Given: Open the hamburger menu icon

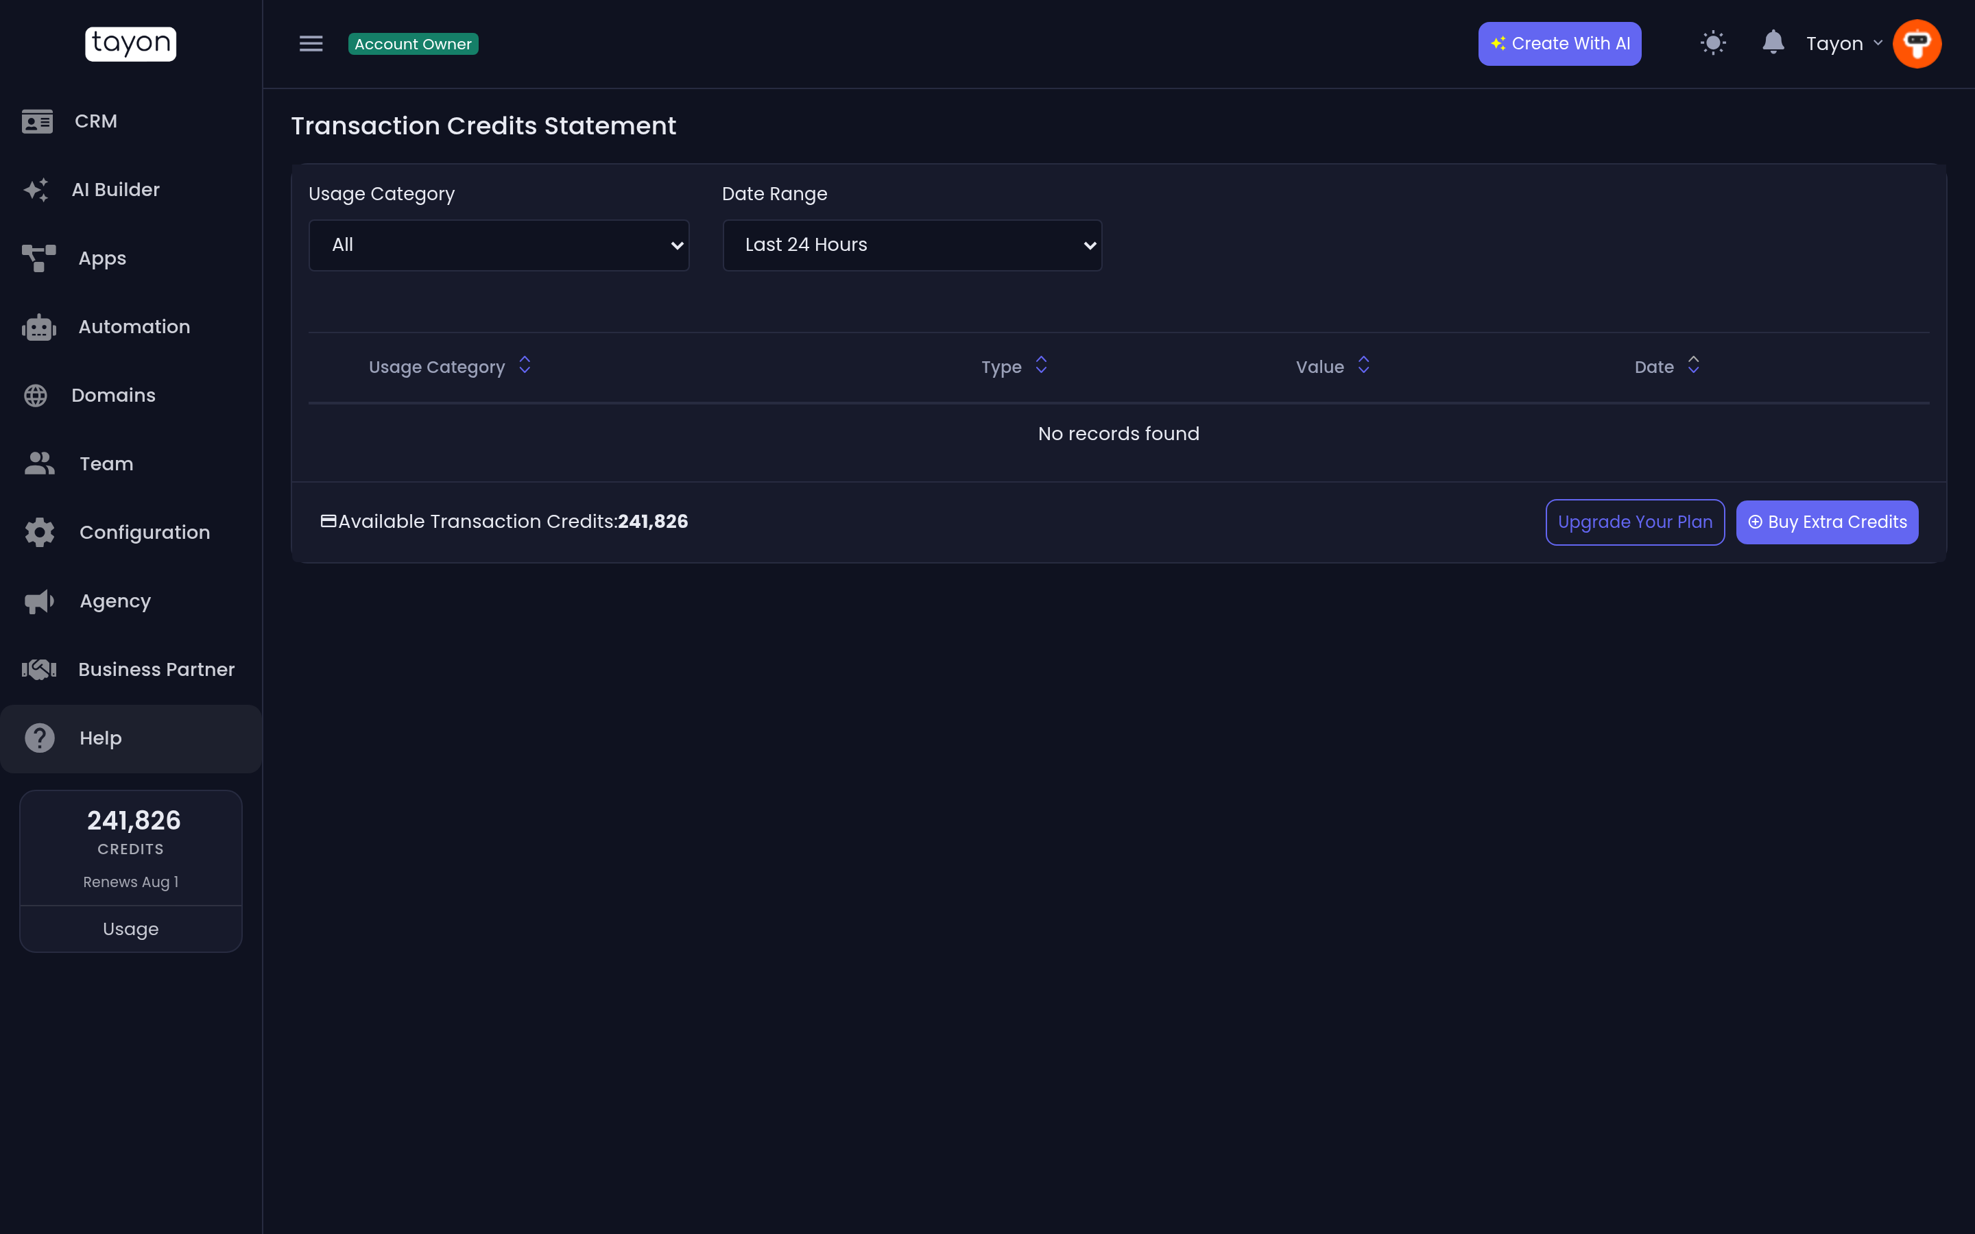Looking at the screenshot, I should (311, 44).
